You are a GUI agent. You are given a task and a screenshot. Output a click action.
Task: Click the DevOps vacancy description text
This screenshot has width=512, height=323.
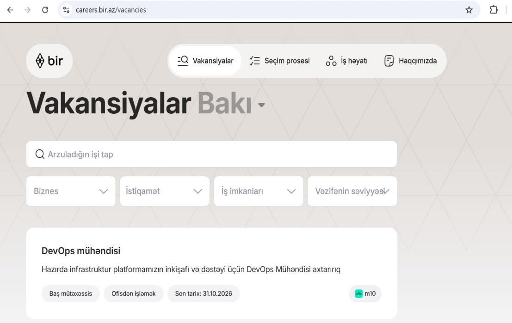pos(191,269)
